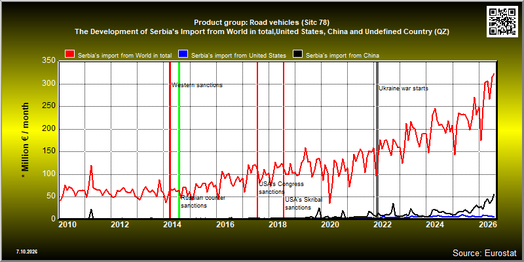Viewport: 524px width, 262px height.
Task: Click the green Russian counter sanctions line
Action: coord(179,140)
